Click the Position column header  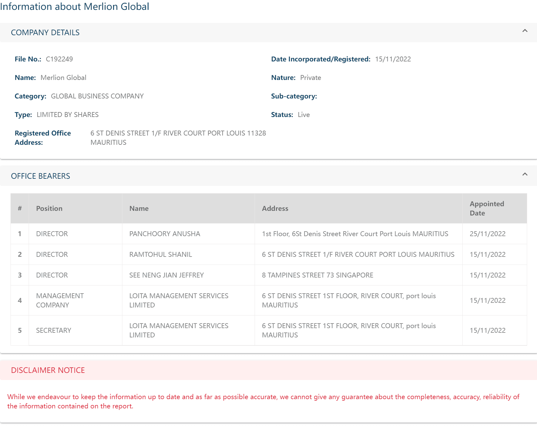point(49,208)
